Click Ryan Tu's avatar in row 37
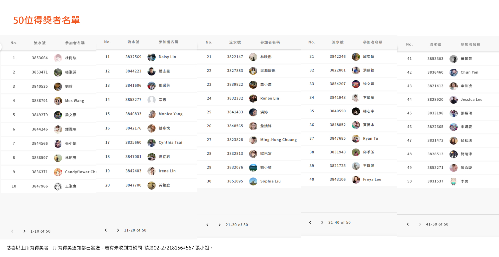Viewport: 499px width, 257px height. 356,139
